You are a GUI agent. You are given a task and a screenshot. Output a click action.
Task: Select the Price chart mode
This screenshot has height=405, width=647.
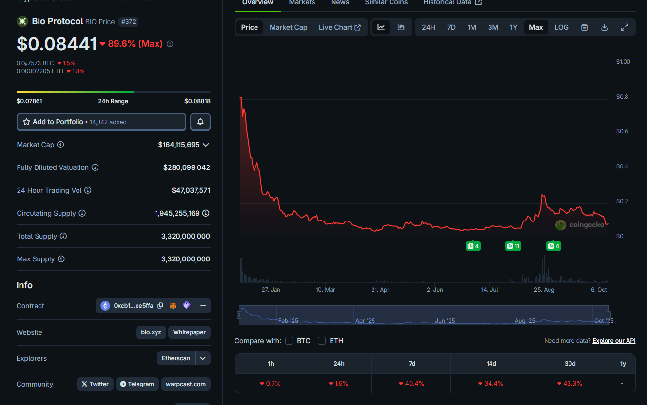pos(250,27)
